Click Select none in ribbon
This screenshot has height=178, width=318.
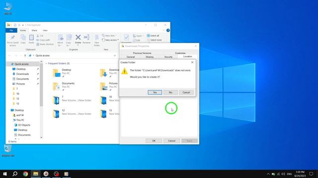click(x=154, y=40)
